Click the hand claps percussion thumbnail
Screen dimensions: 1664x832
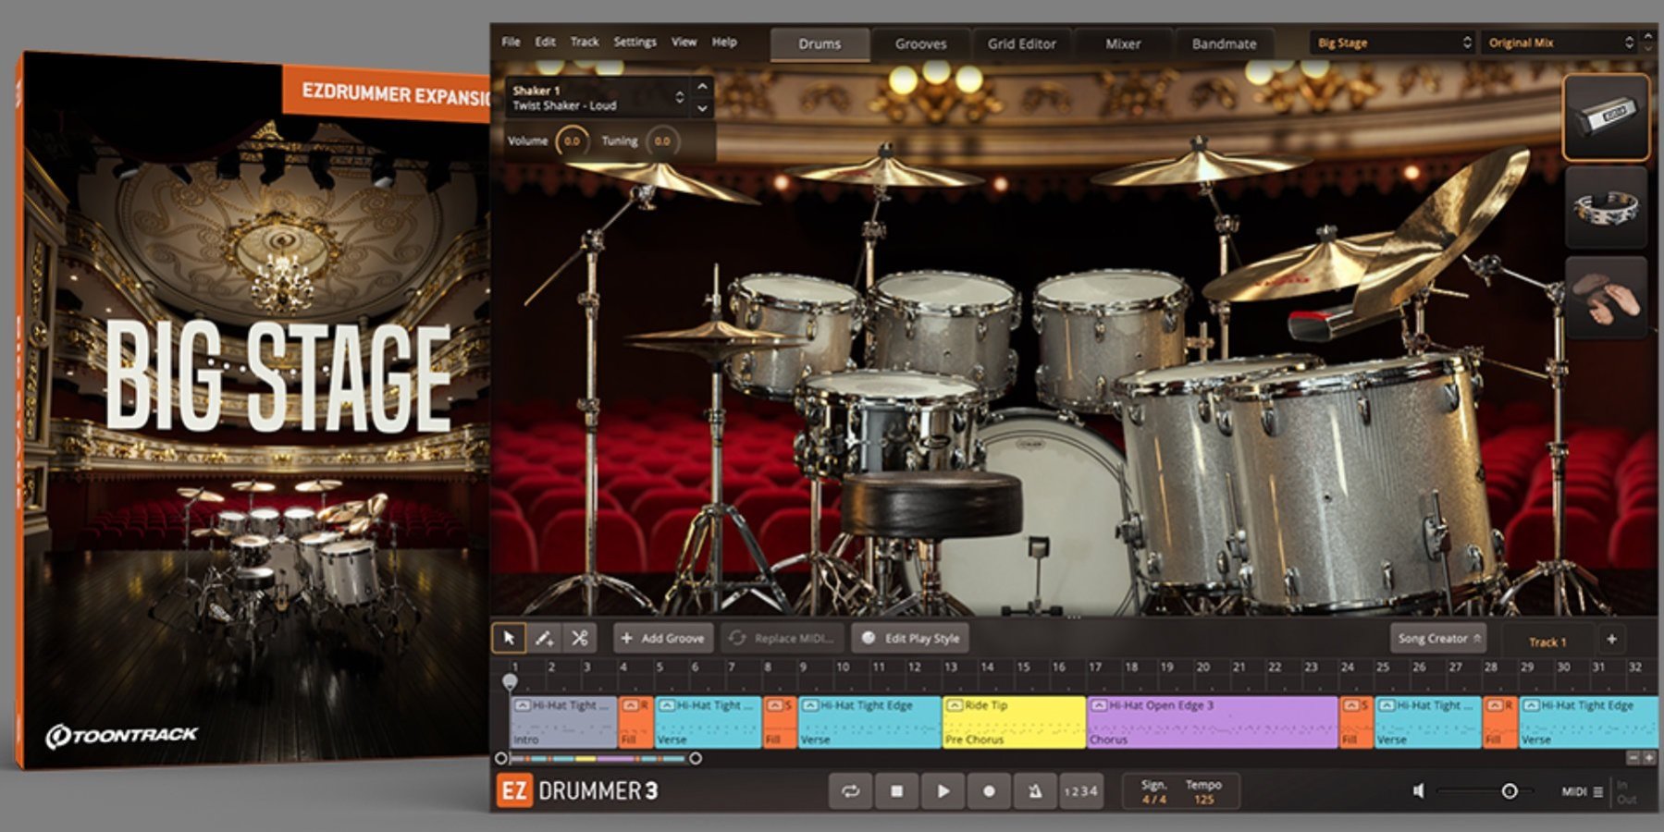coord(1606,298)
